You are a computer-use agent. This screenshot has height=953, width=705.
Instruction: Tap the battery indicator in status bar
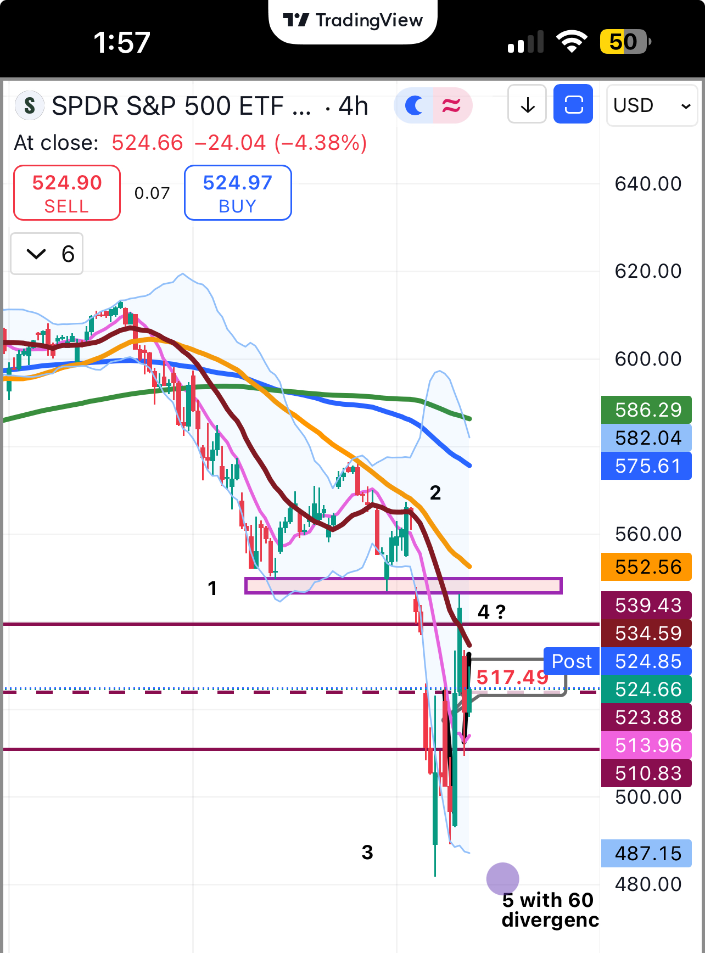click(624, 42)
